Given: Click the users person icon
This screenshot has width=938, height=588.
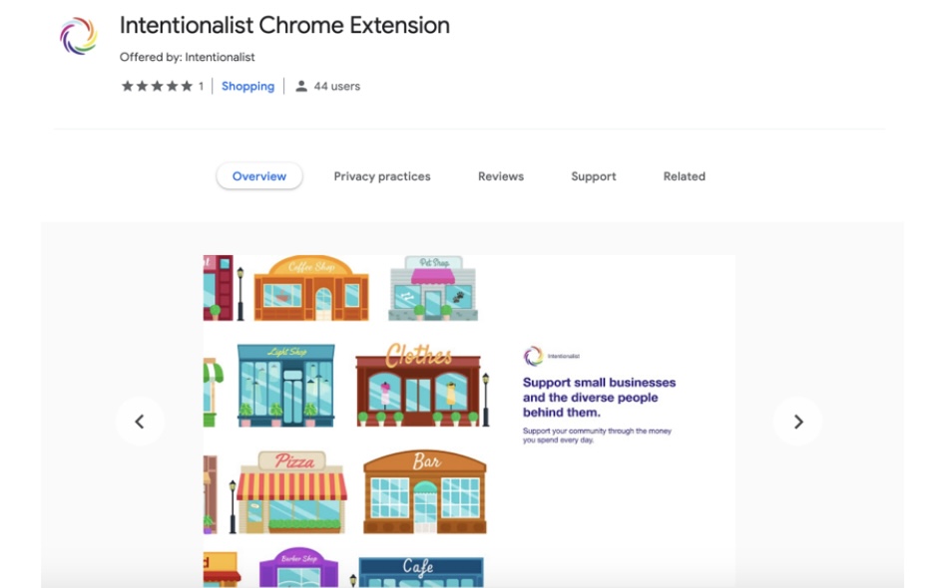Looking at the screenshot, I should pos(301,87).
